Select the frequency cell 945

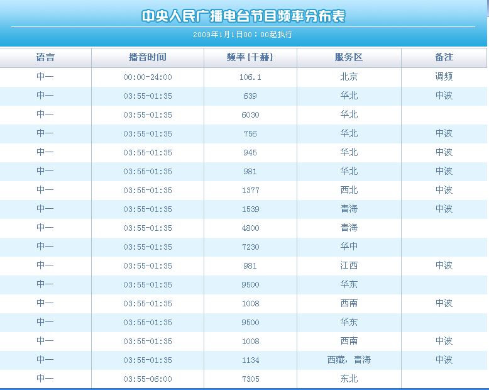point(250,153)
